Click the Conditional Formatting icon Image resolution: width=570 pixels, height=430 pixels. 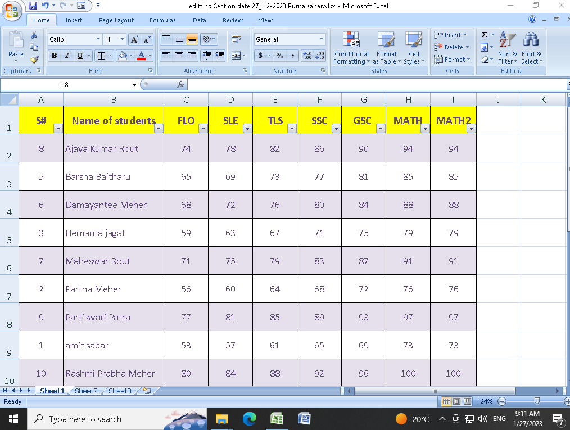351,40
